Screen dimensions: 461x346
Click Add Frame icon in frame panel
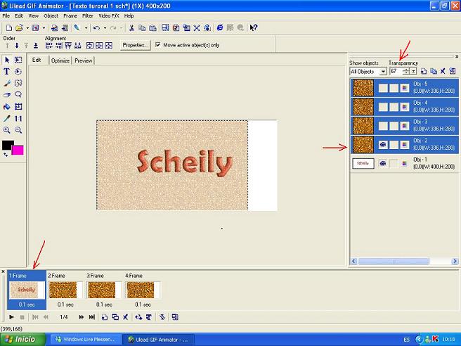coord(105,317)
